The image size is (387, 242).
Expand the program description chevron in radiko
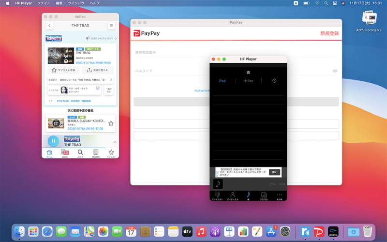point(111,80)
